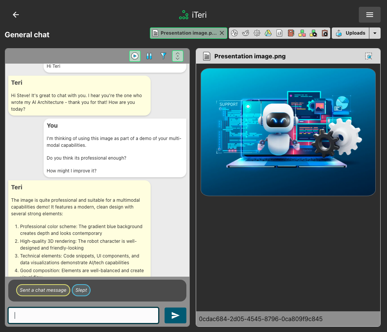Open the JSON code file icon
This screenshot has height=332, width=387.
tap(280, 33)
